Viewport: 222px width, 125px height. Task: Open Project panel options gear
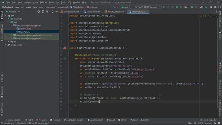tap(52, 11)
